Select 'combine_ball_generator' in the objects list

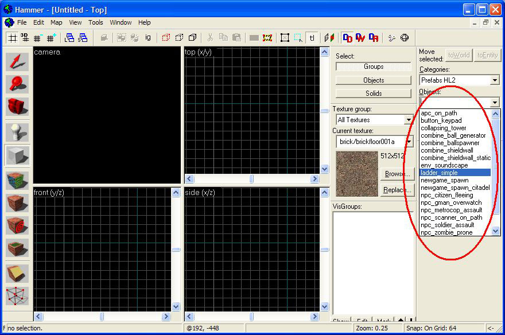455,135
